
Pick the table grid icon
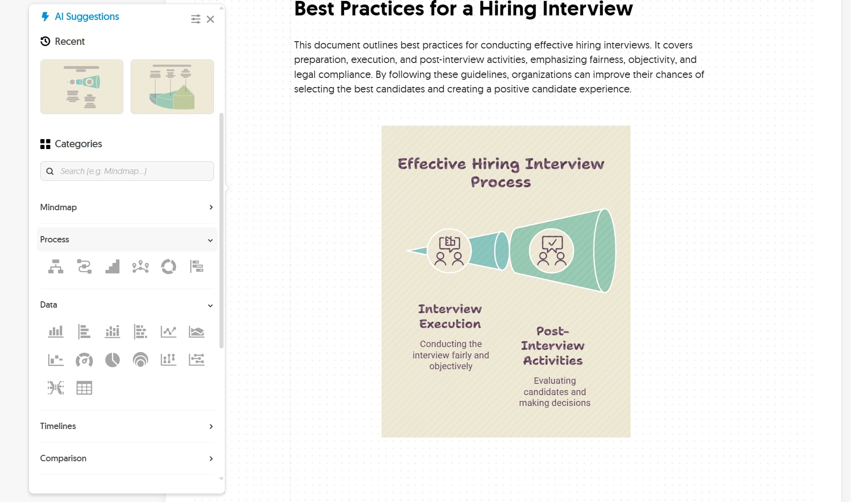84,388
